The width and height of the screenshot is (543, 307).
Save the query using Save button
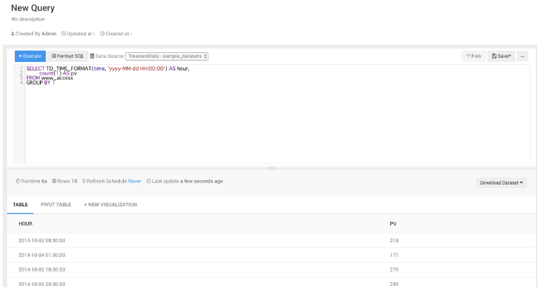tap(501, 56)
